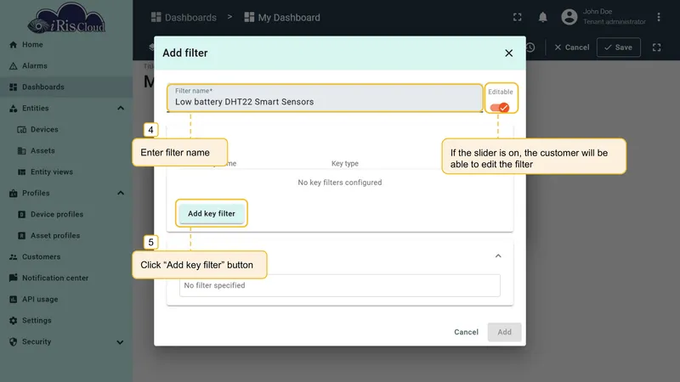Open the Alarms menu item
The height and width of the screenshot is (382, 680).
66,66
